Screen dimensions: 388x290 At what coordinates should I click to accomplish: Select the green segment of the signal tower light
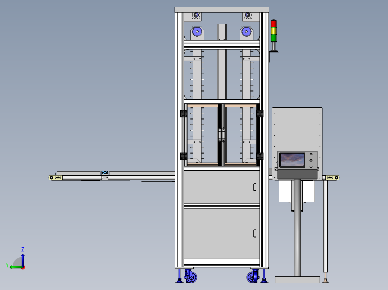pyautogui.click(x=274, y=38)
